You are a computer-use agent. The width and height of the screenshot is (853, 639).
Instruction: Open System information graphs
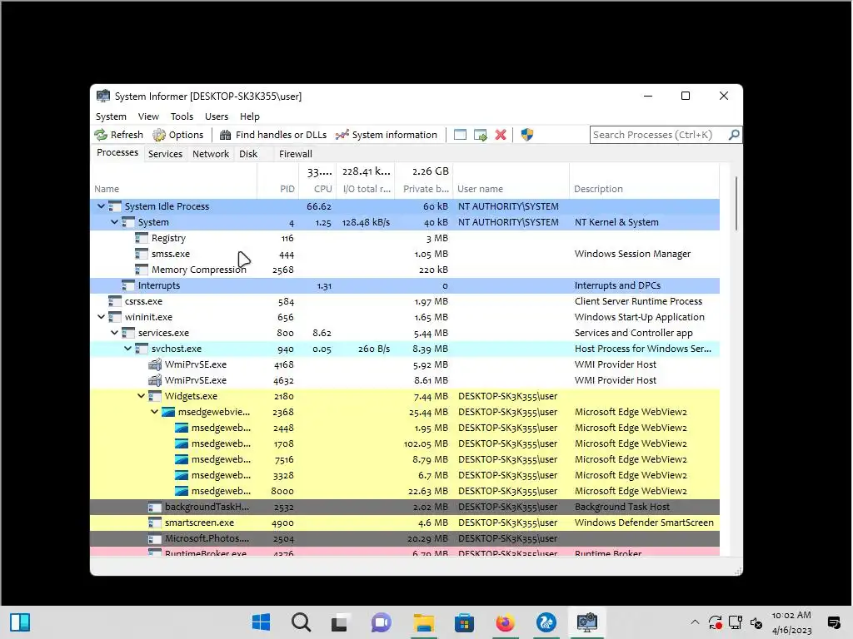[x=387, y=135]
